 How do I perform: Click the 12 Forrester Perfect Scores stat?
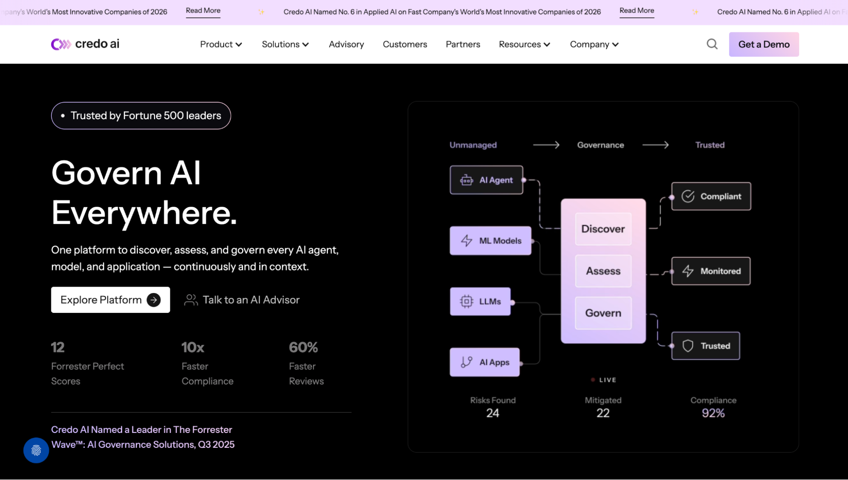click(x=87, y=363)
